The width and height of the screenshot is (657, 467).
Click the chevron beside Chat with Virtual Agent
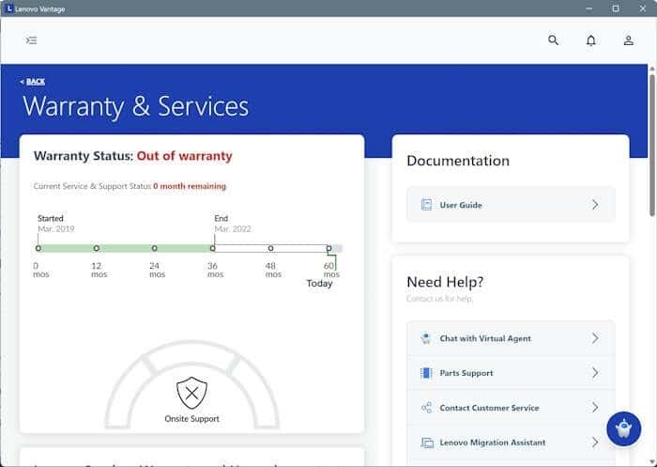point(595,338)
